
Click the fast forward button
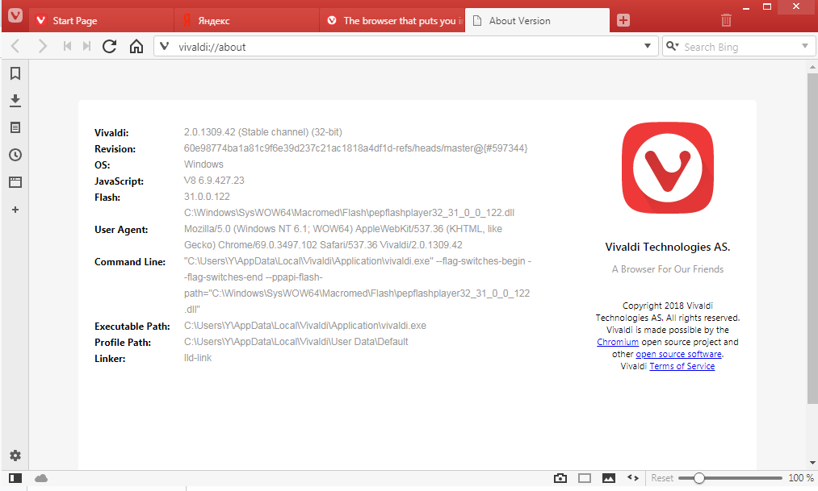point(86,46)
